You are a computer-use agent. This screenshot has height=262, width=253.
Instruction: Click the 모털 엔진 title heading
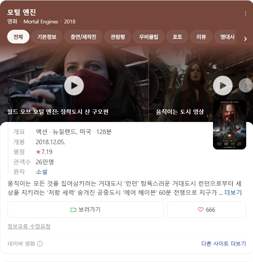[x=22, y=12]
